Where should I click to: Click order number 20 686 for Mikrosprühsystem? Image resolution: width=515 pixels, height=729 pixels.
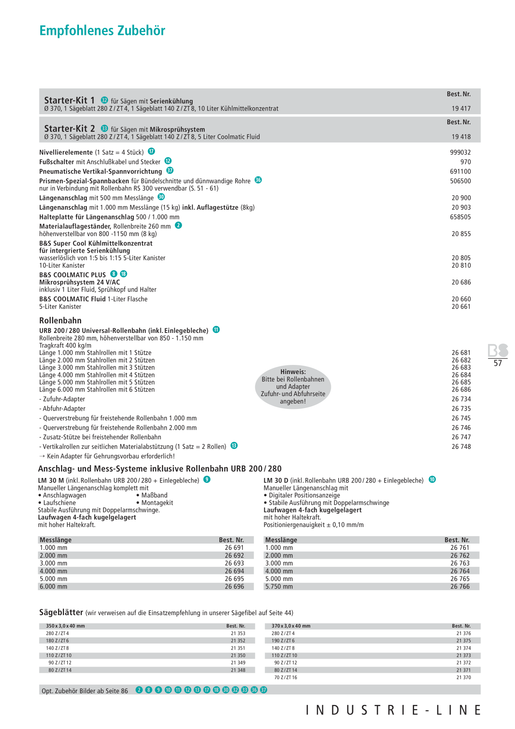coord(461,282)
